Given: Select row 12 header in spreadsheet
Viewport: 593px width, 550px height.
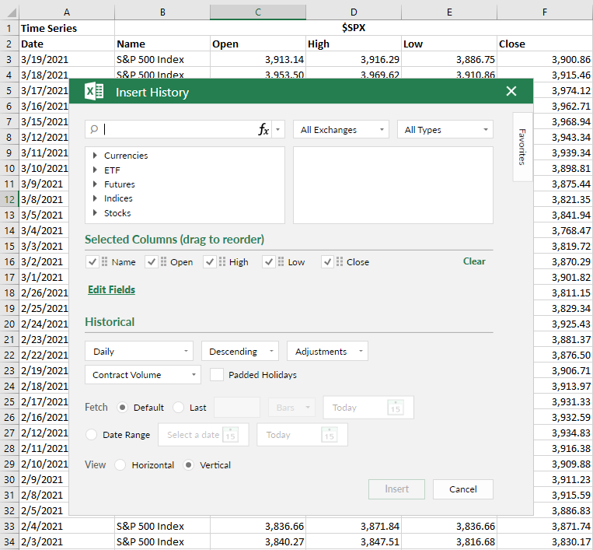Looking at the screenshot, I should coord(9,199).
